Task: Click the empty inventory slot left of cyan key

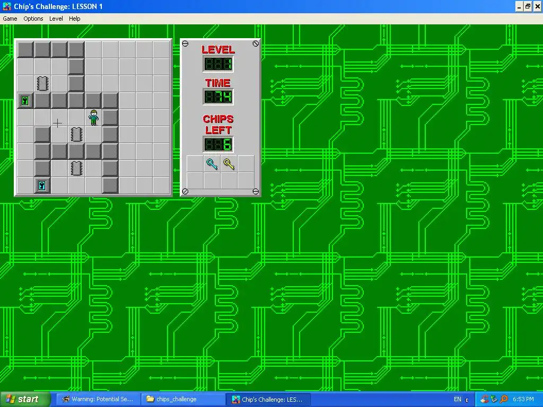Action: (x=195, y=164)
